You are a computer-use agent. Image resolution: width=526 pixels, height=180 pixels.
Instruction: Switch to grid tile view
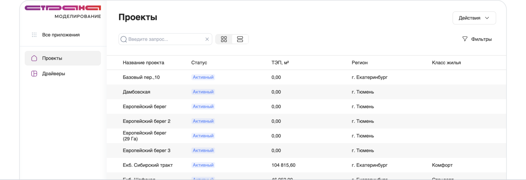(224, 39)
